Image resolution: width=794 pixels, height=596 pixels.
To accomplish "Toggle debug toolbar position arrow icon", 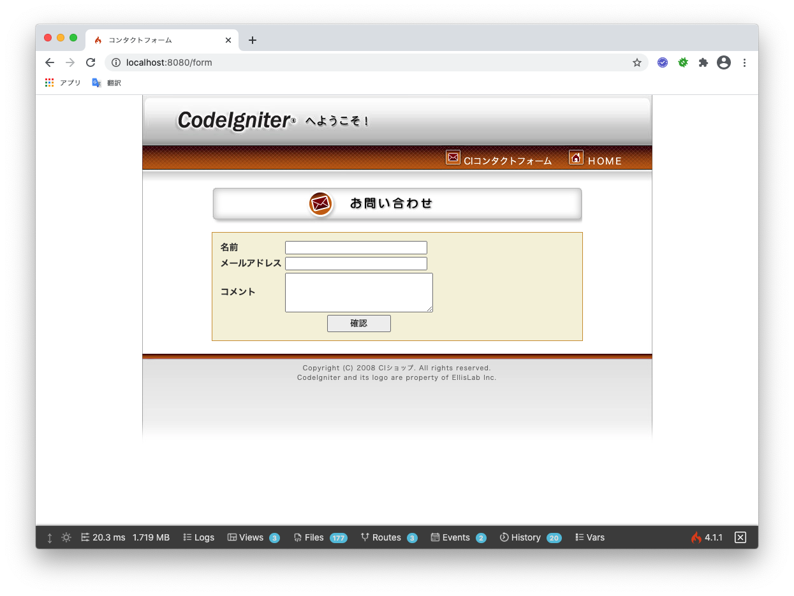I will [50, 537].
